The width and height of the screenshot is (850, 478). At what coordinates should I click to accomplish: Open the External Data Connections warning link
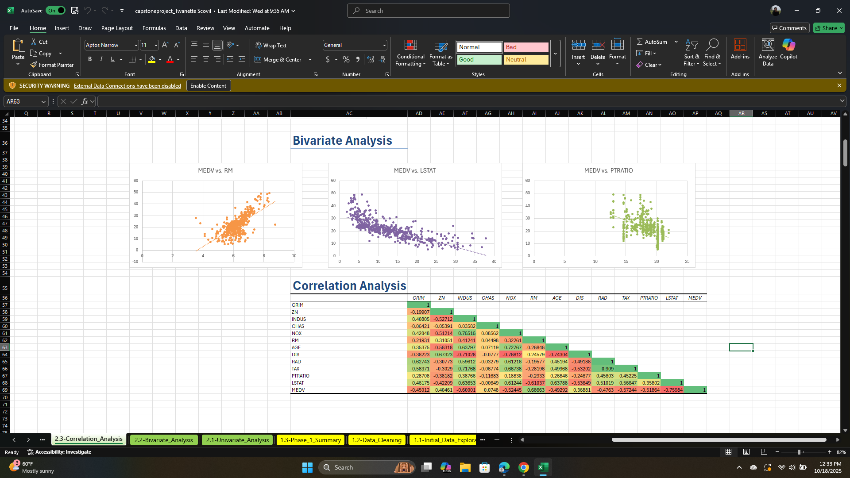(x=127, y=85)
